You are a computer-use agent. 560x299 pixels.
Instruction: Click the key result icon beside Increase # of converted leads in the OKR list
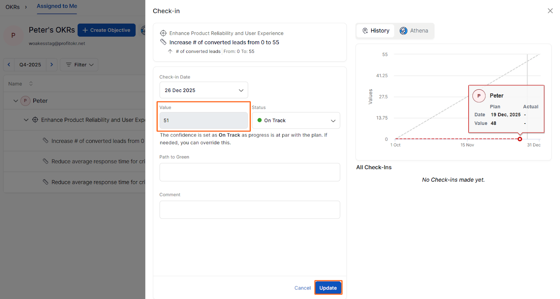(x=45, y=140)
